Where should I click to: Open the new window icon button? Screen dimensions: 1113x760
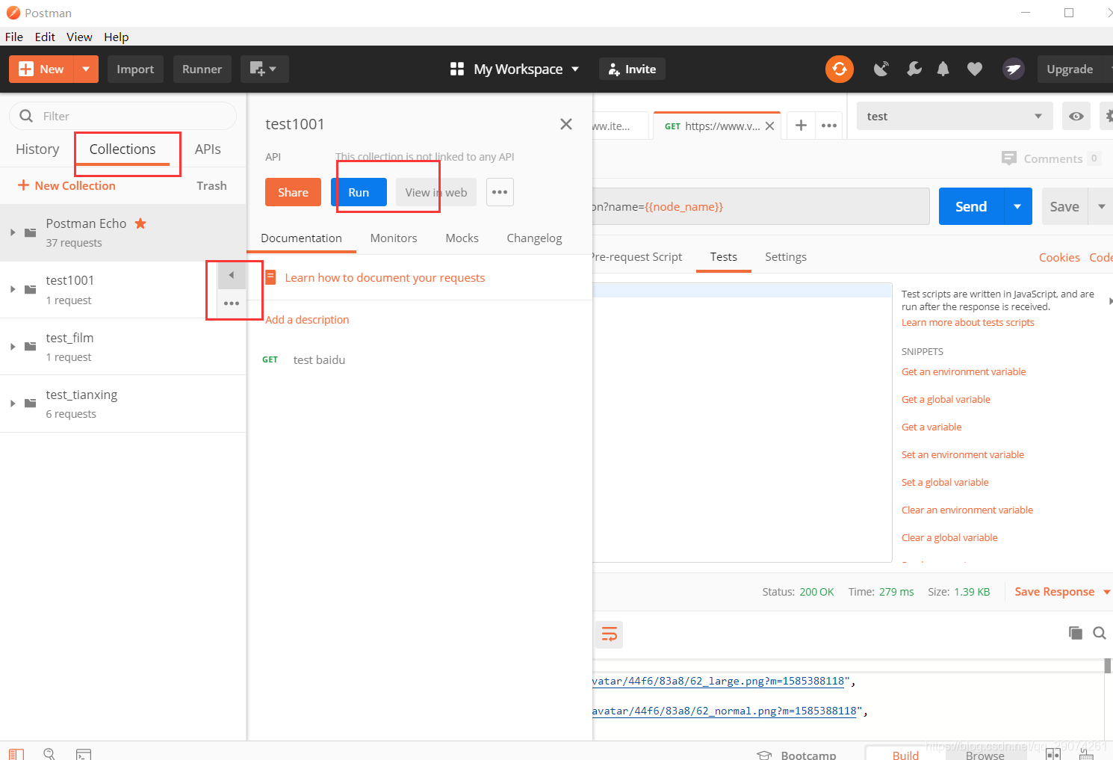pyautogui.click(x=264, y=69)
